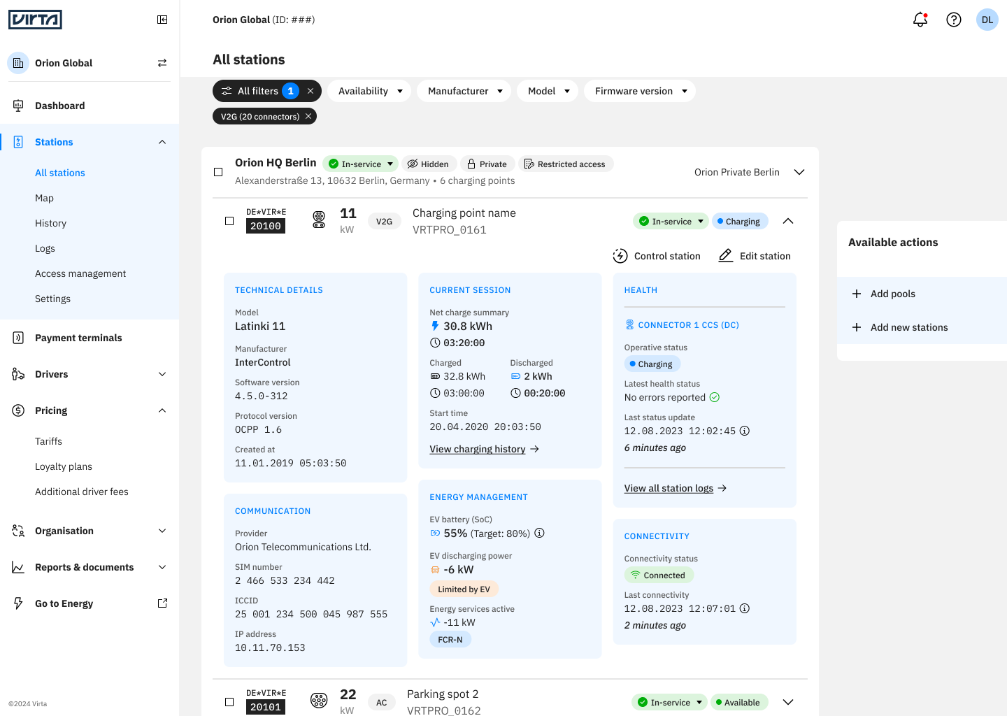
Task: Open Orion HQ Berlin In-service status dropdown
Action: tap(360, 164)
